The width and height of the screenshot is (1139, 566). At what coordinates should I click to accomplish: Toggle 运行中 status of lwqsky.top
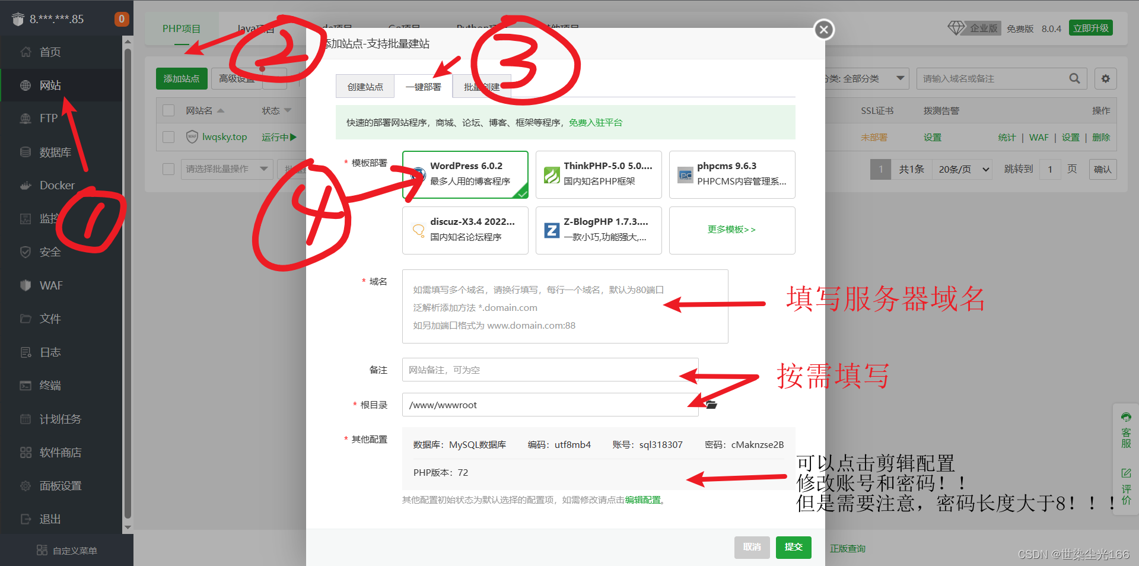click(279, 137)
